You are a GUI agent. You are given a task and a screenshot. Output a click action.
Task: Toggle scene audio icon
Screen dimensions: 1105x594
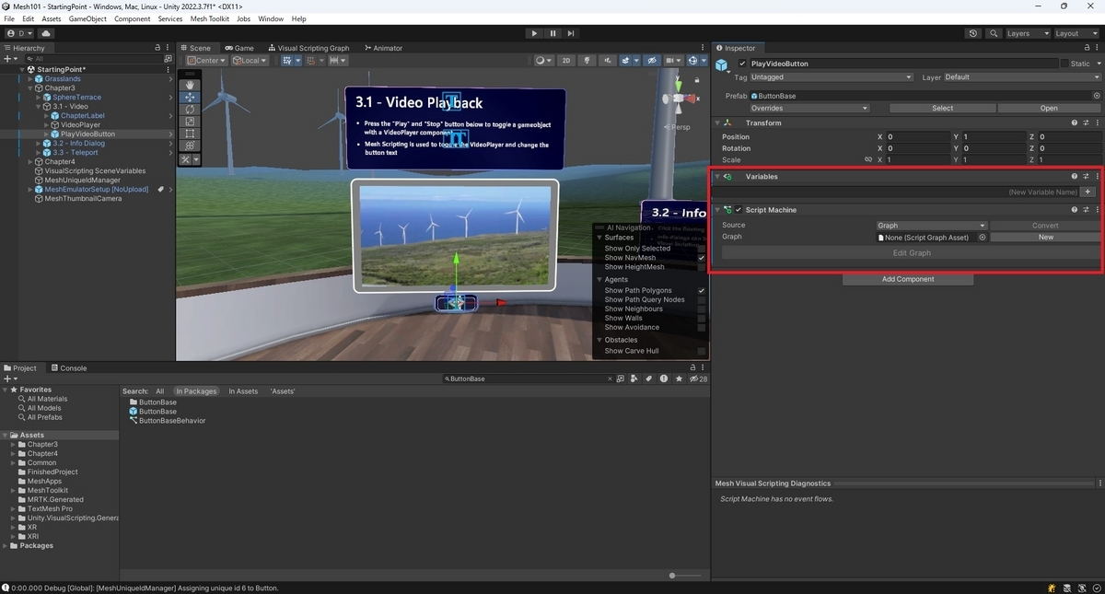point(609,61)
